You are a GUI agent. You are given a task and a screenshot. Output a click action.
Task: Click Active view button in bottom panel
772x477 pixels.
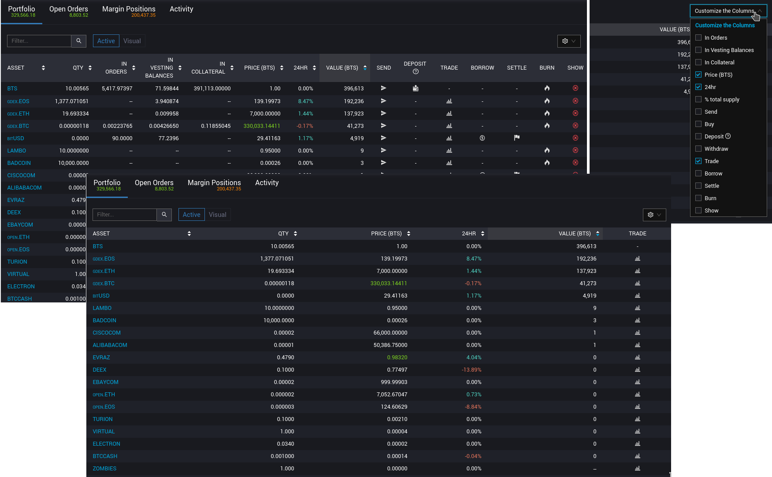point(191,215)
